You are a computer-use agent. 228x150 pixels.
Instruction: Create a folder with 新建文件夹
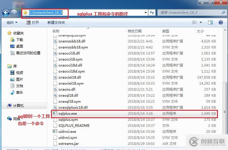click(x=56, y=22)
